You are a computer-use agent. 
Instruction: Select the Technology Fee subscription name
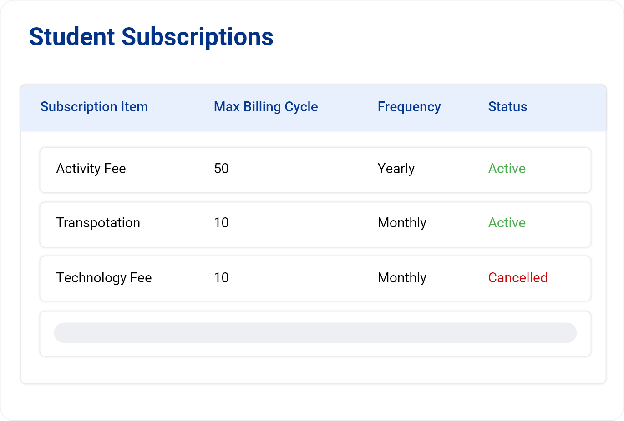point(104,278)
